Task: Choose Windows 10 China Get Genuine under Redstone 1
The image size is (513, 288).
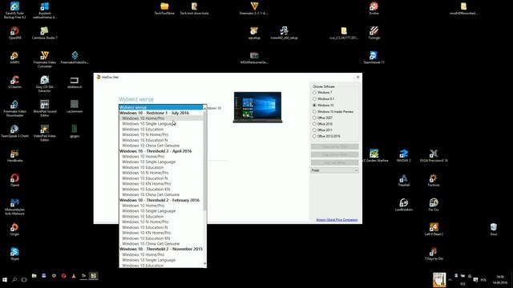Action: (x=161, y=146)
